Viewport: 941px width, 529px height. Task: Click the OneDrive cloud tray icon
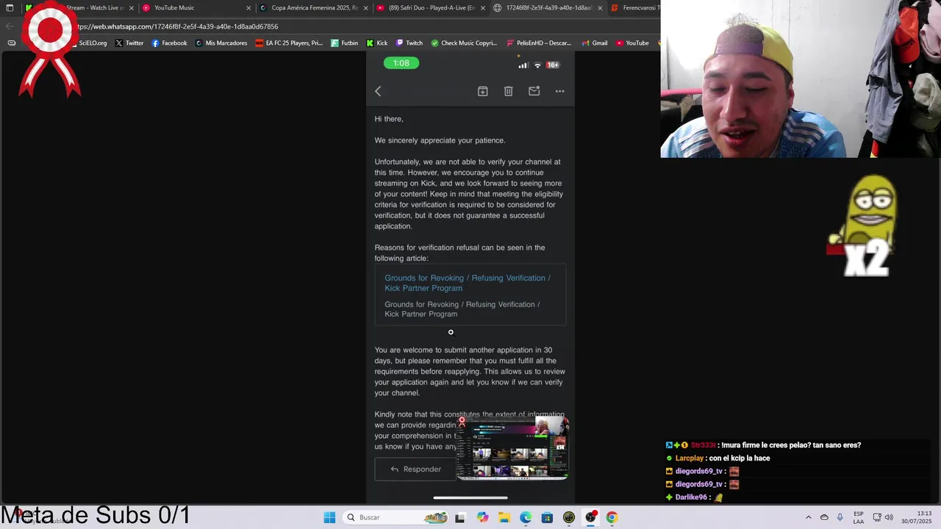coord(824,517)
